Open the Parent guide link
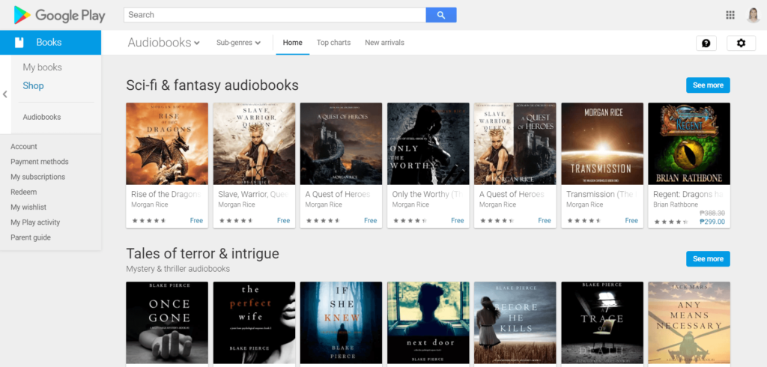This screenshot has width=767, height=367. pyautogui.click(x=31, y=237)
